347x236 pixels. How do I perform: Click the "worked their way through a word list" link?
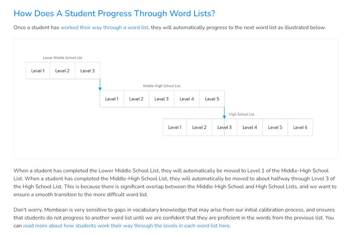[104, 28]
